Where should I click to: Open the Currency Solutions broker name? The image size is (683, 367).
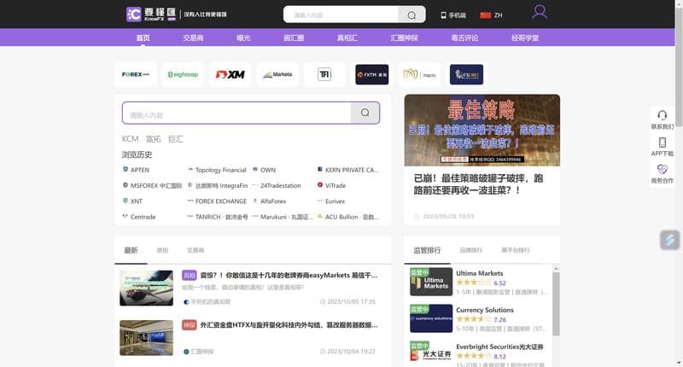click(485, 310)
